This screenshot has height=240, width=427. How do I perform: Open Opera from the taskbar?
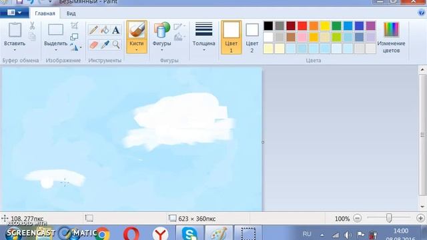point(131,233)
